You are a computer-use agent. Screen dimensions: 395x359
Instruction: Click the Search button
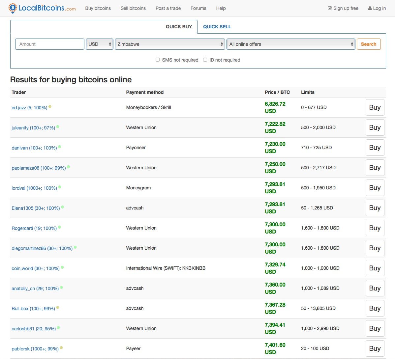pos(369,44)
